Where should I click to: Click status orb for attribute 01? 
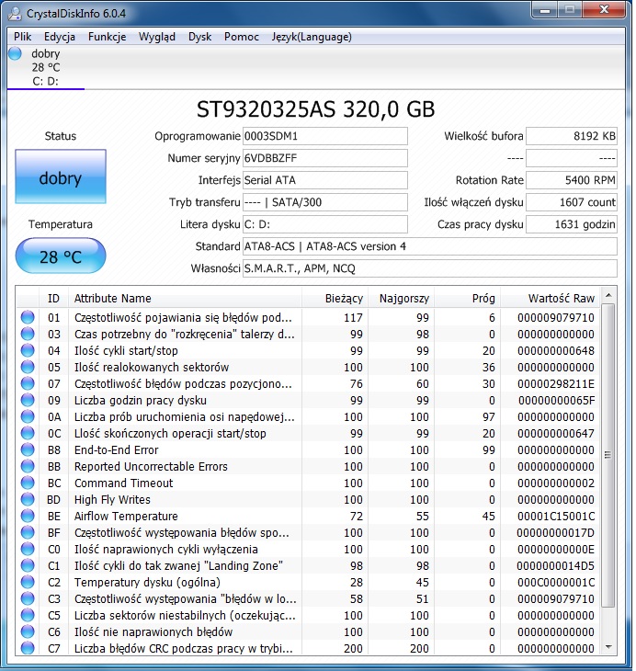(28, 317)
